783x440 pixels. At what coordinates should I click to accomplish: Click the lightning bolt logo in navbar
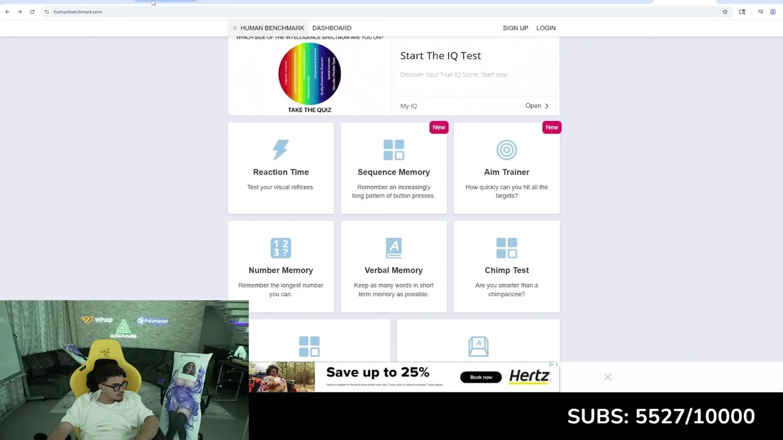pyautogui.click(x=235, y=28)
